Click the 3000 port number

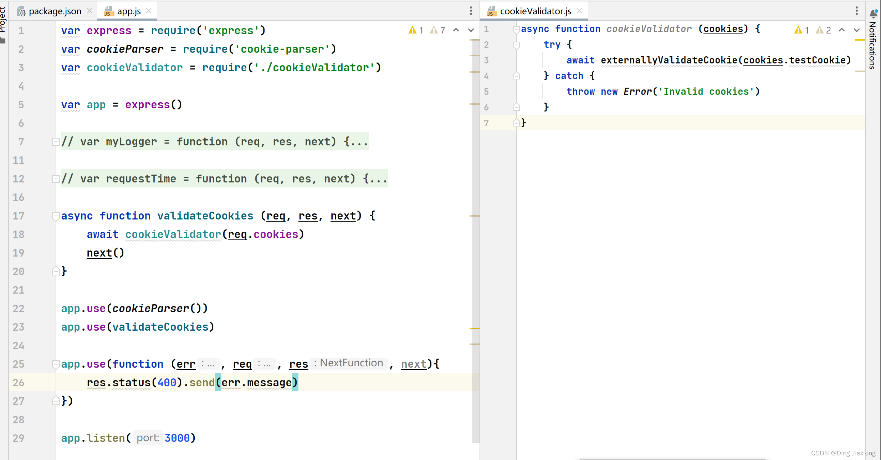point(177,438)
